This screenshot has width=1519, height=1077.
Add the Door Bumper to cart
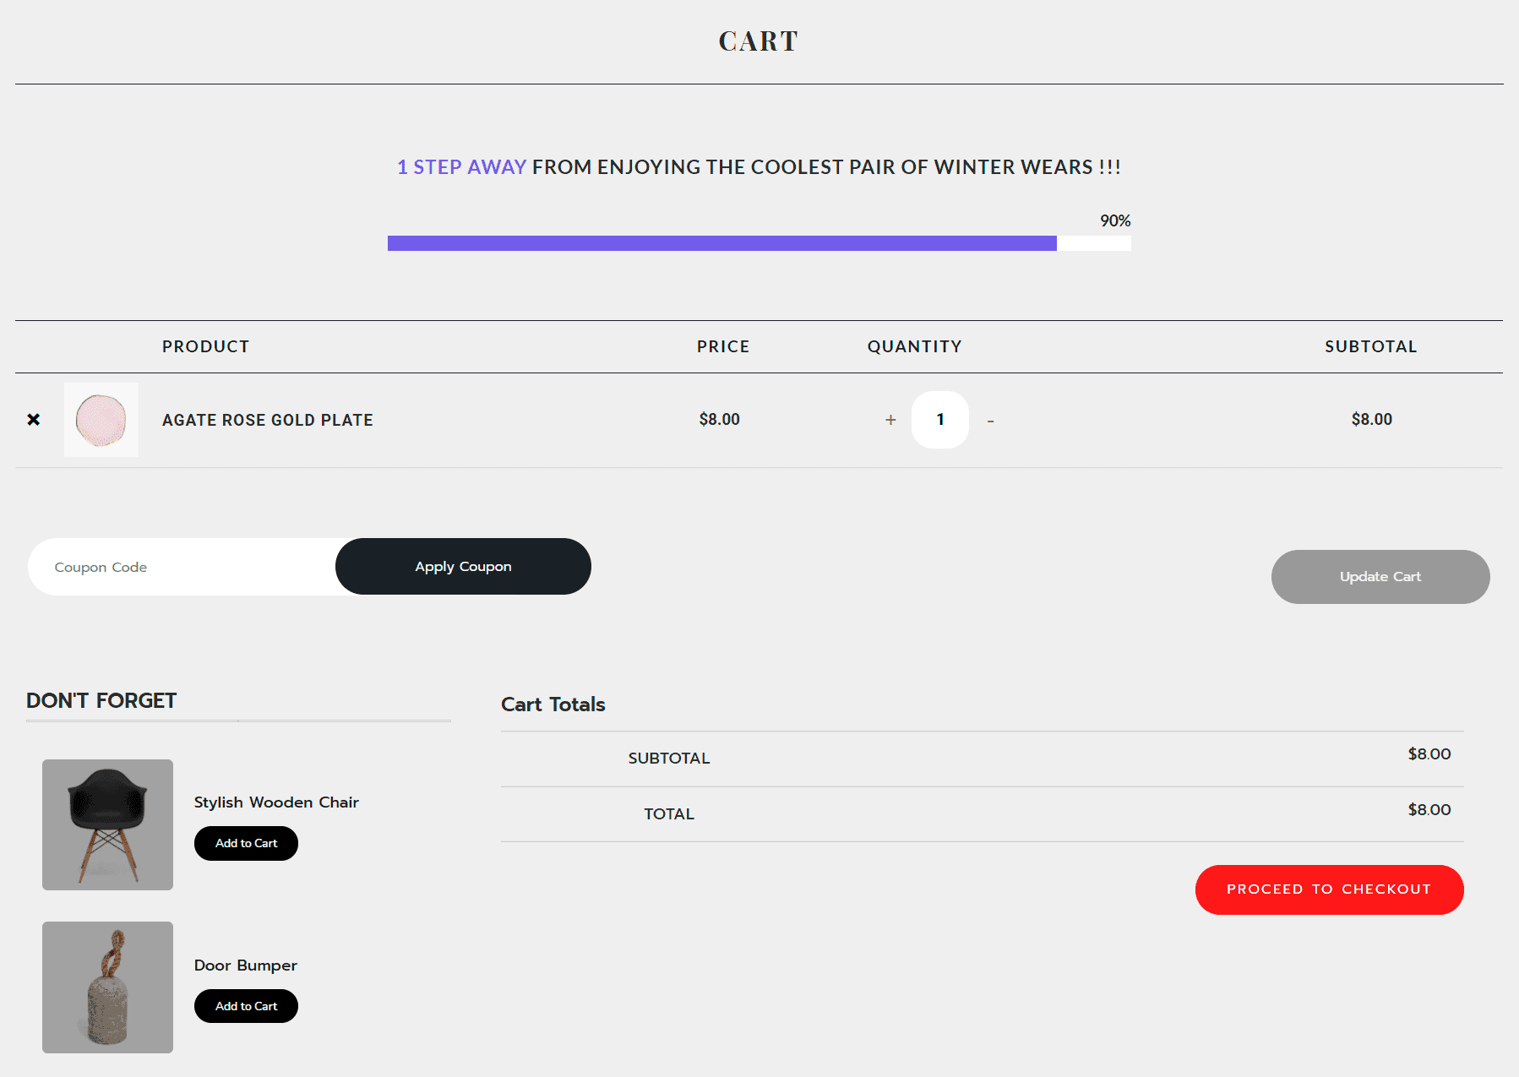[x=246, y=1005]
